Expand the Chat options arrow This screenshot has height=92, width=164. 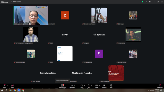84,85
